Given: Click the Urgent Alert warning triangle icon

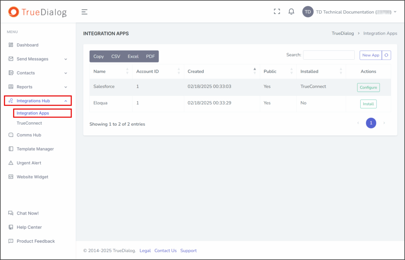Looking at the screenshot, I should coord(11,163).
